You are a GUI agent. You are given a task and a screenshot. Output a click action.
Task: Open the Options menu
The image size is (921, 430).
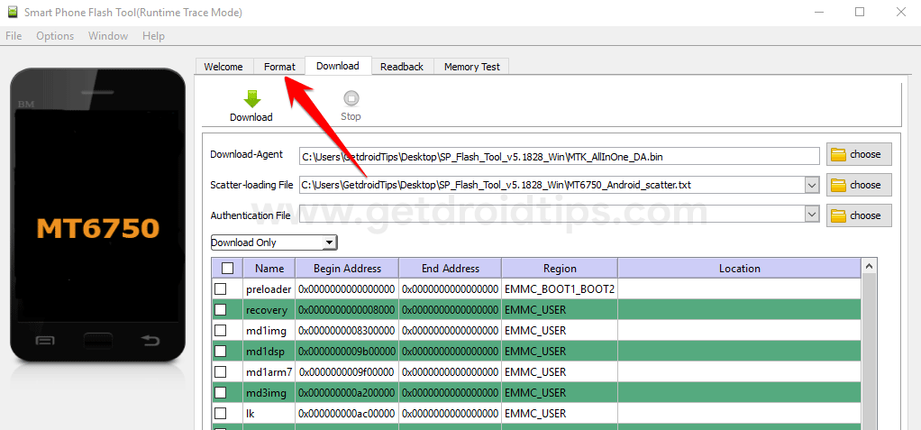[x=55, y=36]
